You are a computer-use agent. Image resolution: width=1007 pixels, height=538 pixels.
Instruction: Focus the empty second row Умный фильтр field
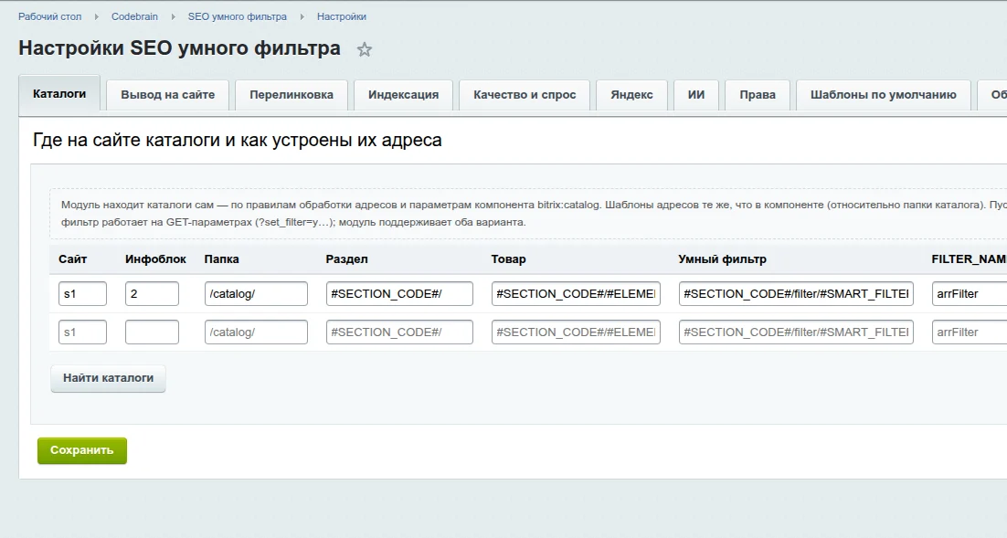pos(796,332)
